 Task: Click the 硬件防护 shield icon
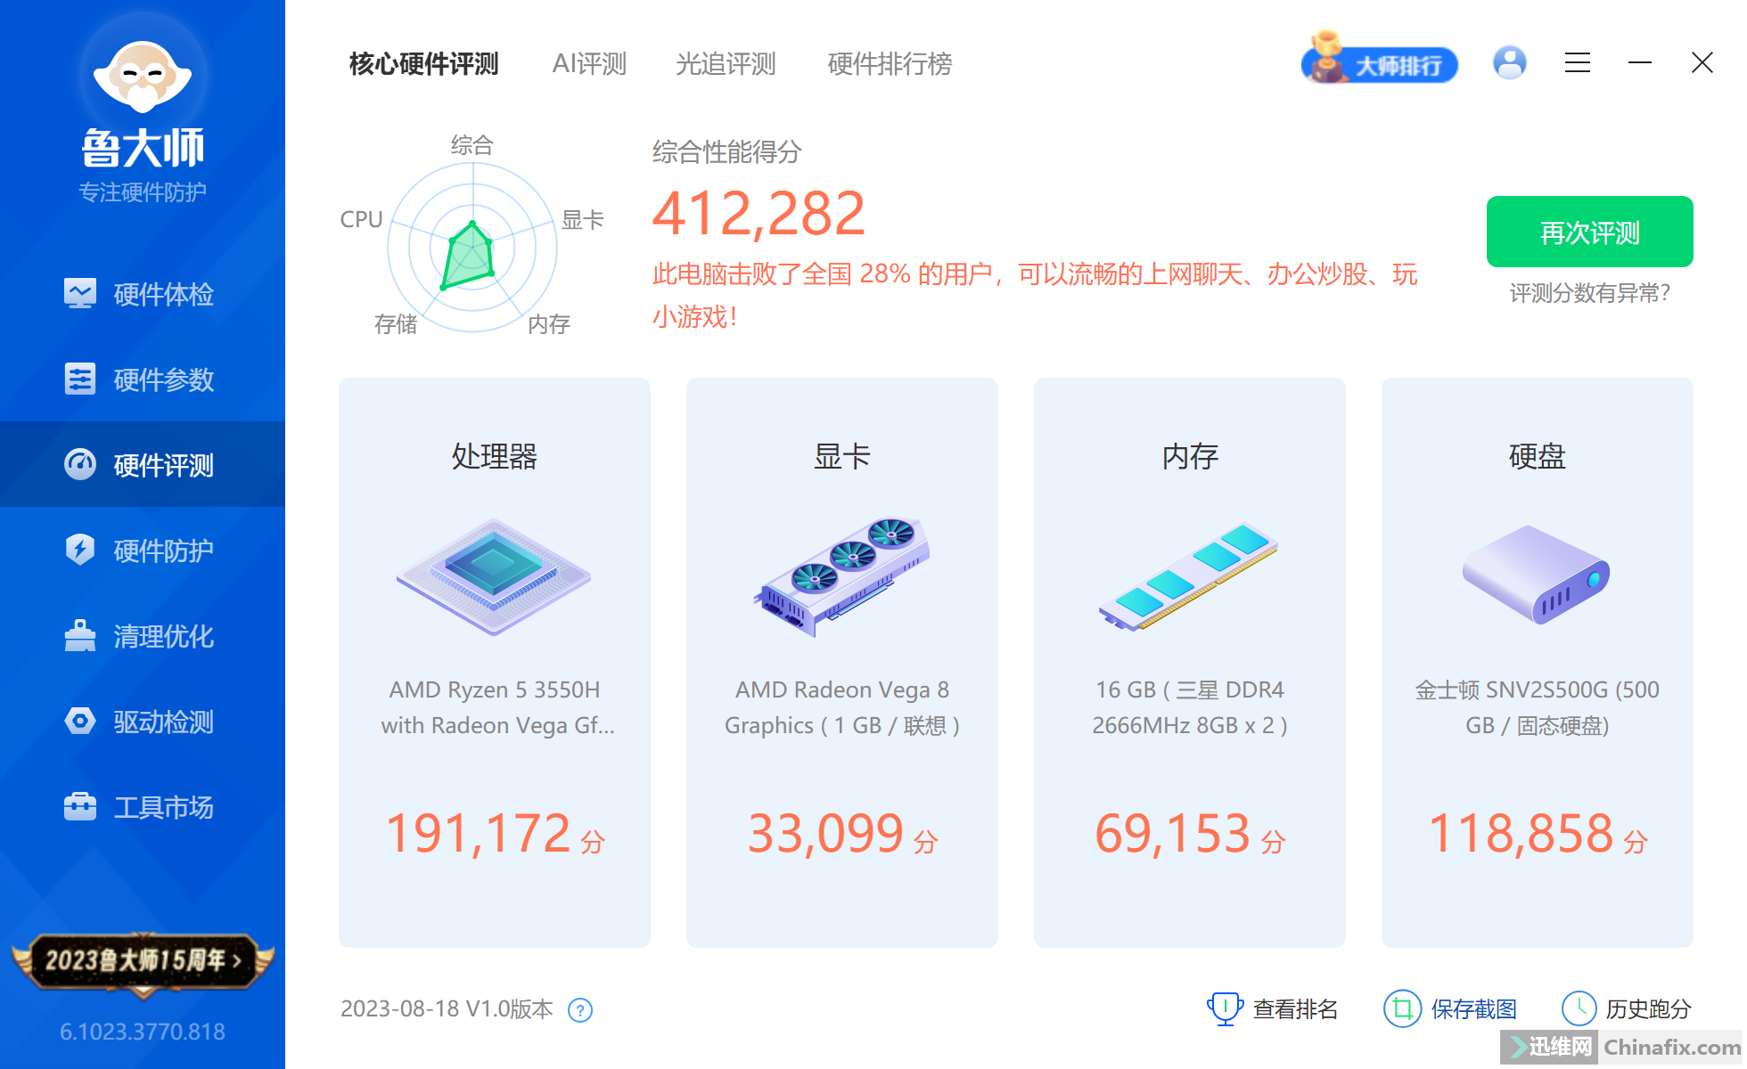point(80,549)
